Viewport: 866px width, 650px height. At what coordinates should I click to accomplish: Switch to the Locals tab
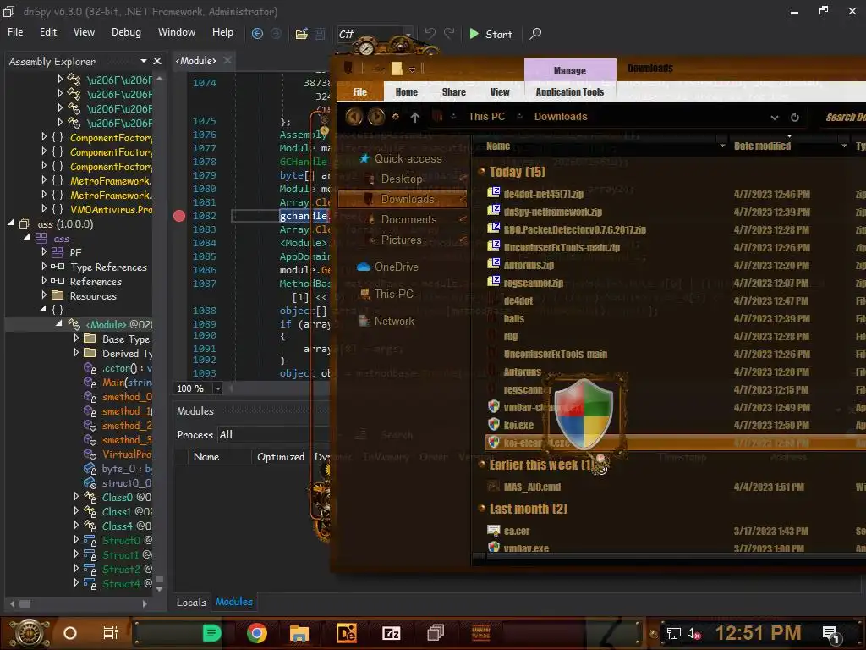coord(191,602)
